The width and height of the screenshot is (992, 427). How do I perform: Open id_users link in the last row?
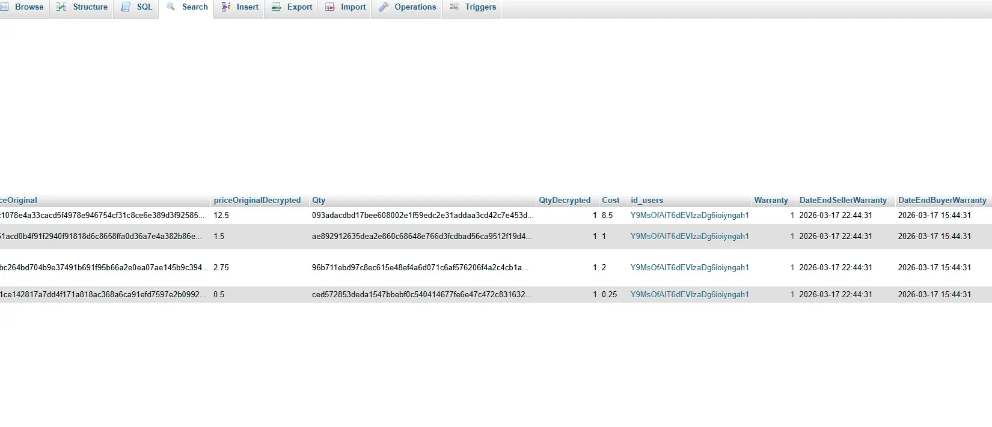tap(690, 294)
